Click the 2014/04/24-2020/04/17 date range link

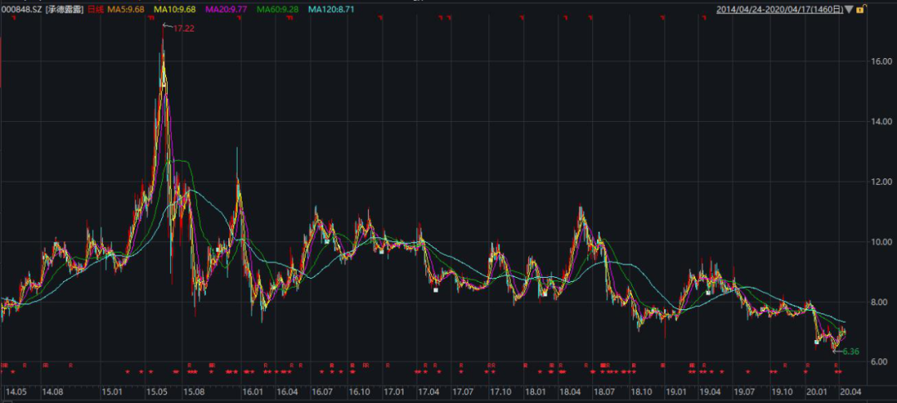tap(779, 9)
